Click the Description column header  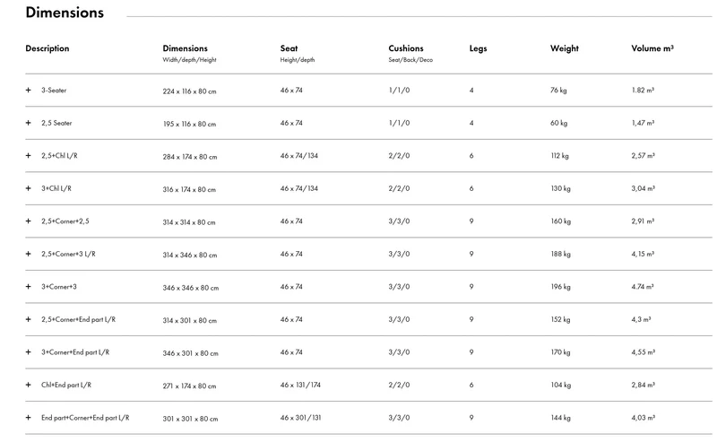coord(48,48)
